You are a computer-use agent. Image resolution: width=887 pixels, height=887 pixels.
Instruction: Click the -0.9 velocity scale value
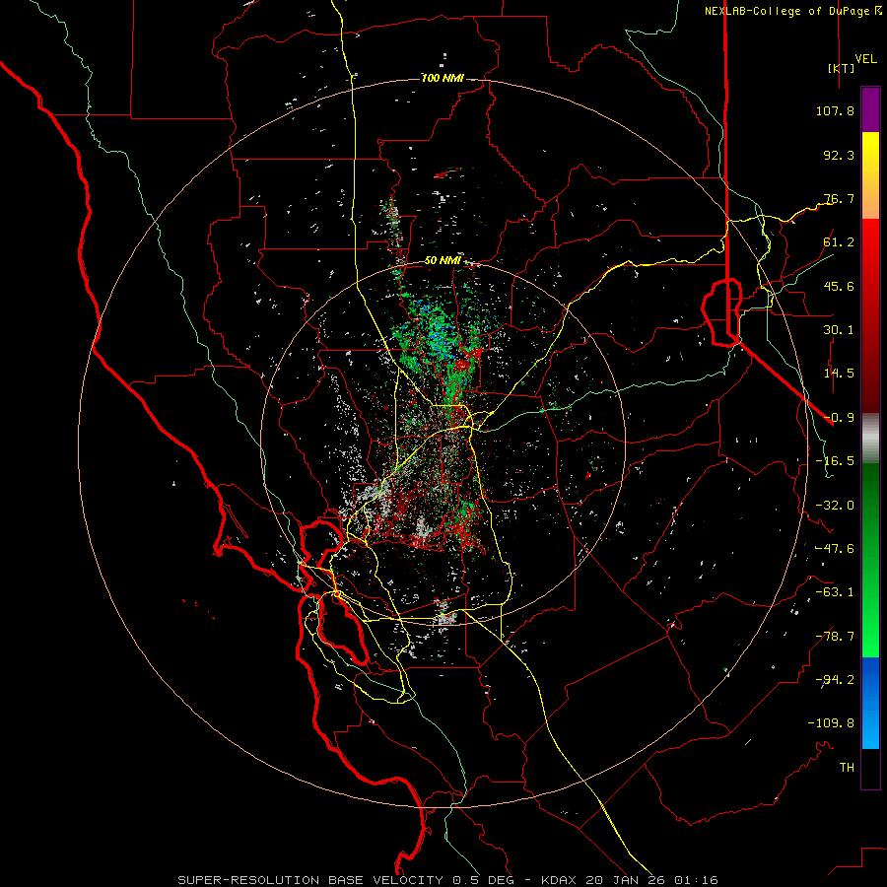839,418
